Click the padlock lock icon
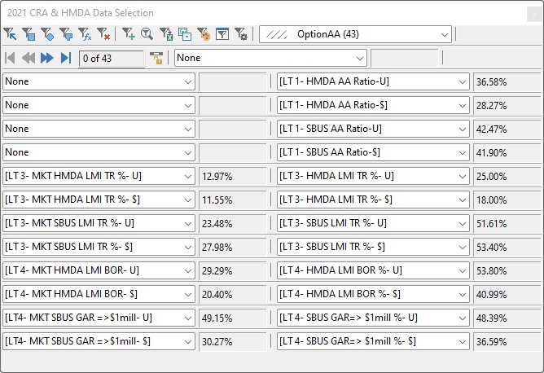Screen dimensions: 544x373 tap(157, 58)
